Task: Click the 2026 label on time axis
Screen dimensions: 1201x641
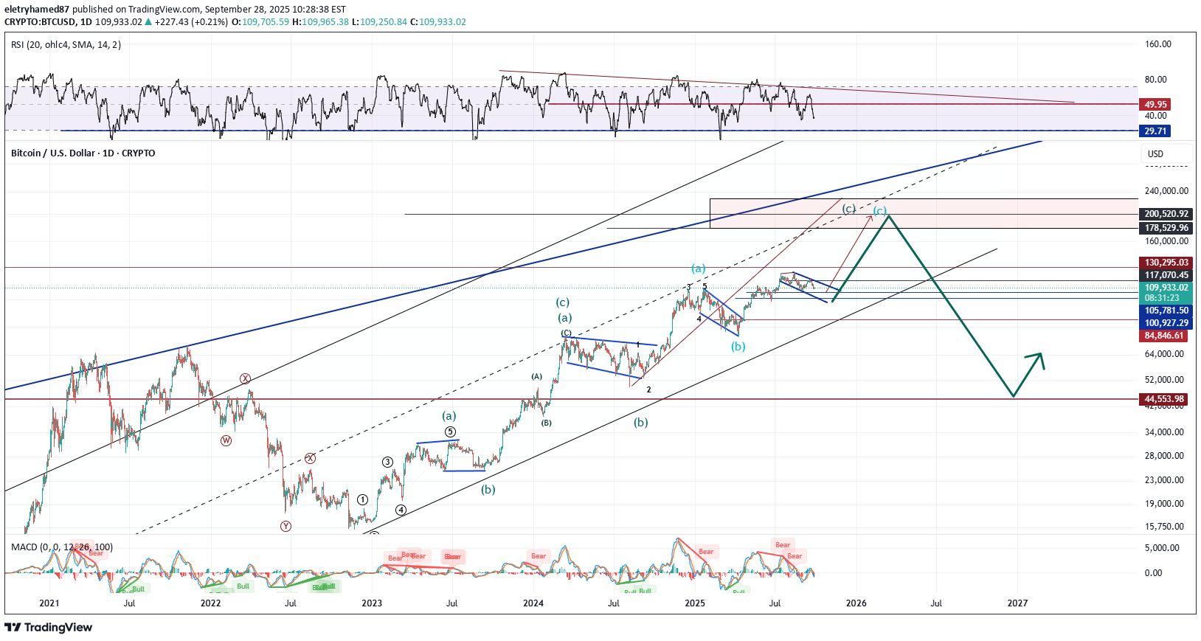Action: [x=856, y=603]
